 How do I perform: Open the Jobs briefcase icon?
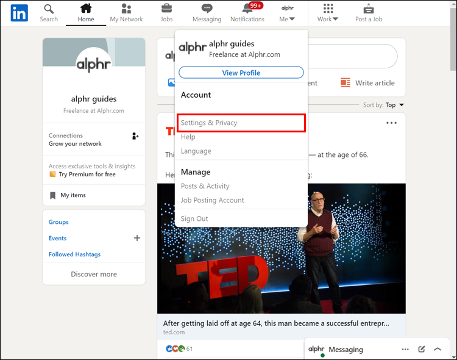tap(166, 9)
